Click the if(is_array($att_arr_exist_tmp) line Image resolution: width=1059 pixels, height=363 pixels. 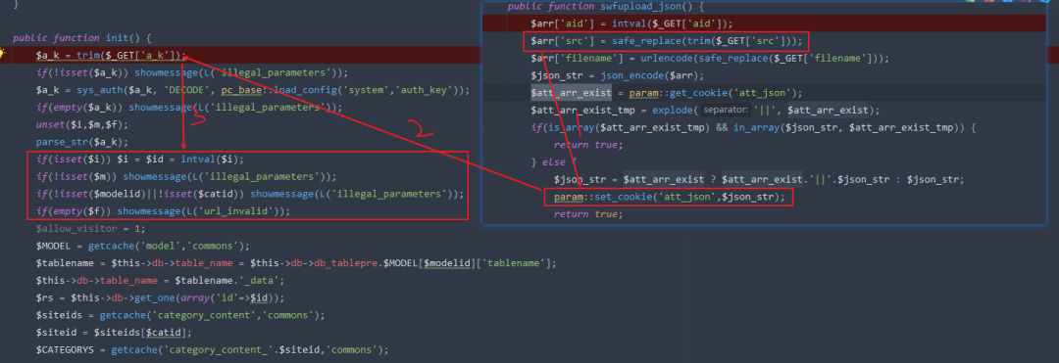[754, 127]
